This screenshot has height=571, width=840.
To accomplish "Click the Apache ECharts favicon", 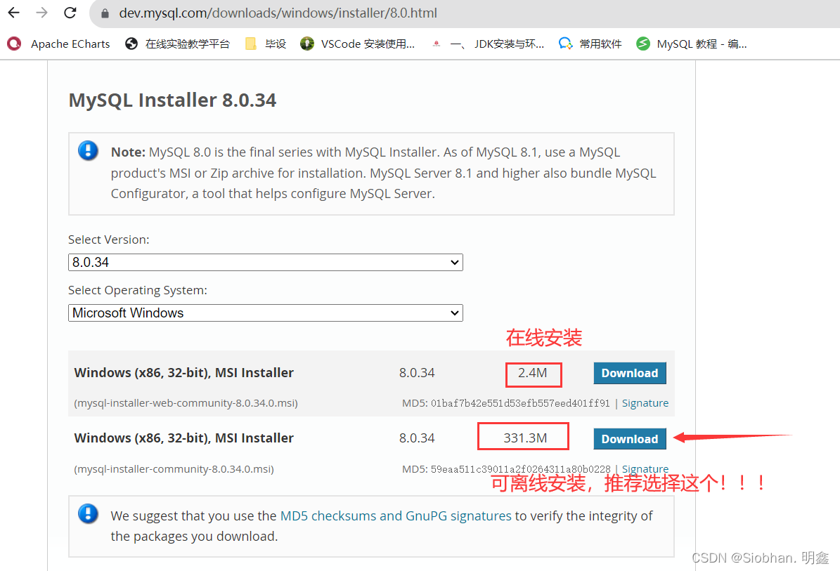I will point(15,44).
